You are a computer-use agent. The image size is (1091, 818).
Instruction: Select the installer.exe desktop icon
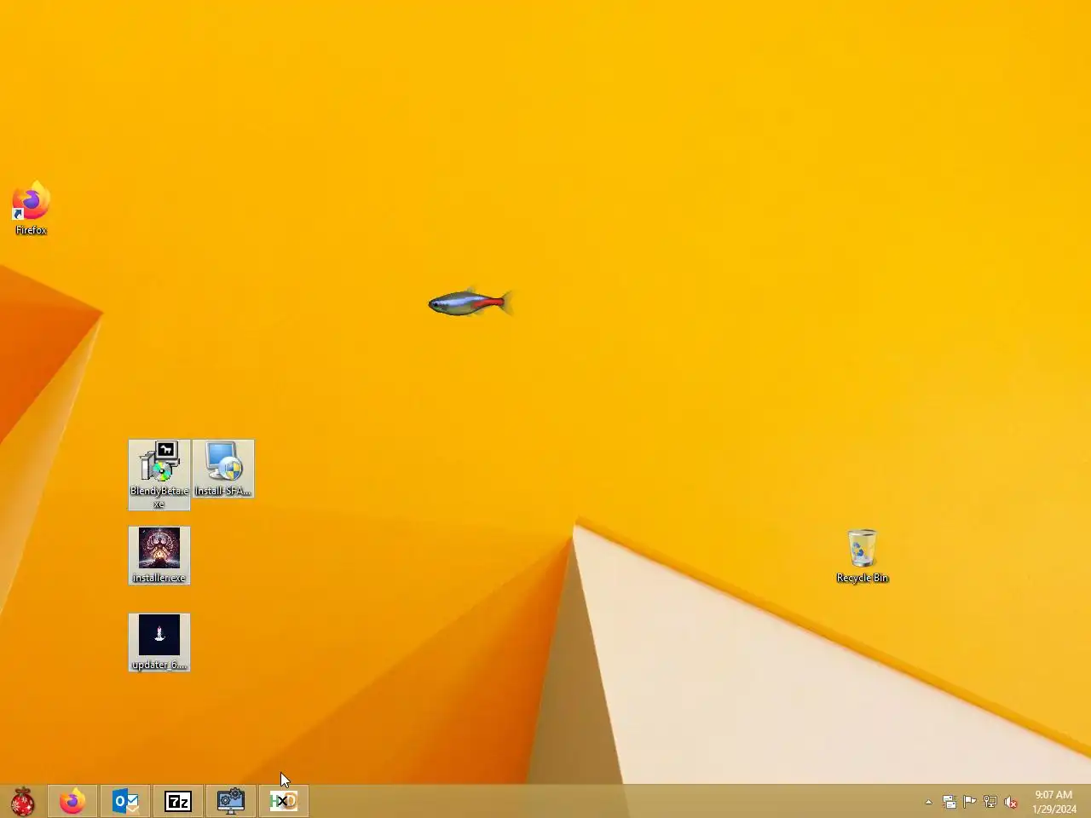(159, 556)
